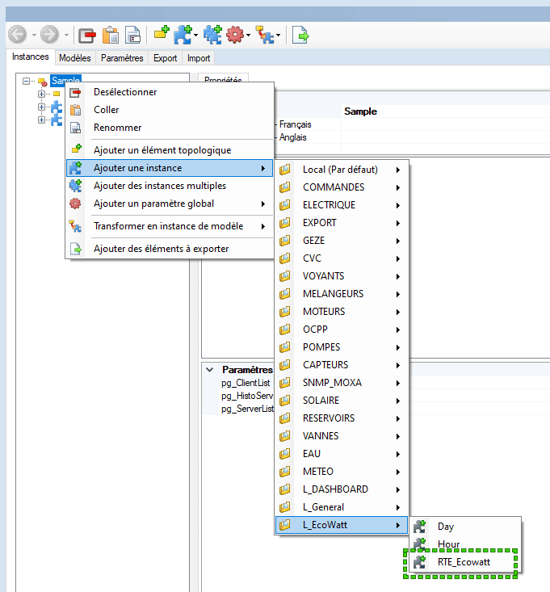This screenshot has height=592, width=550.
Task: Open GEZE library submenu
Action: point(342,241)
